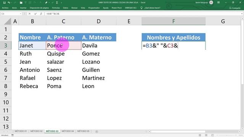Open the eraser icon's dropdown arrow
The height and width of the screenshot is (137, 244).
pyautogui.click(x=49, y=3)
